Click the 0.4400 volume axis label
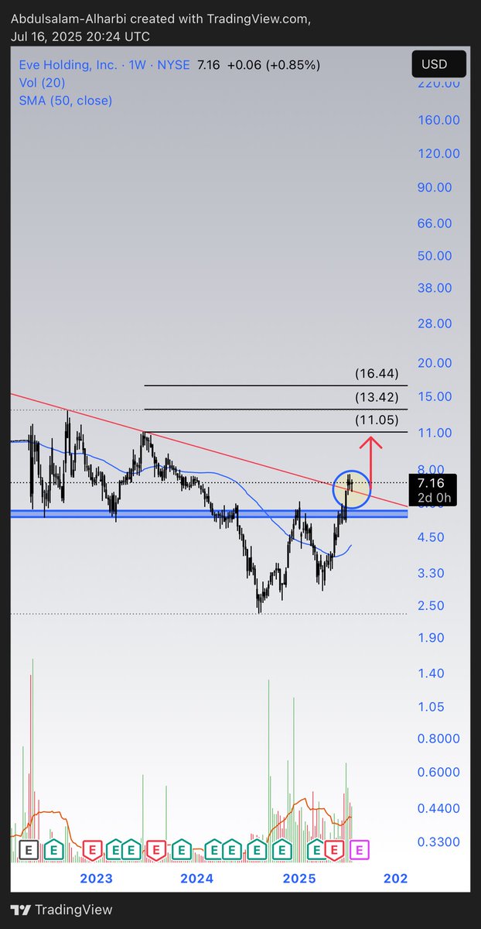The image size is (481, 929). (438, 808)
